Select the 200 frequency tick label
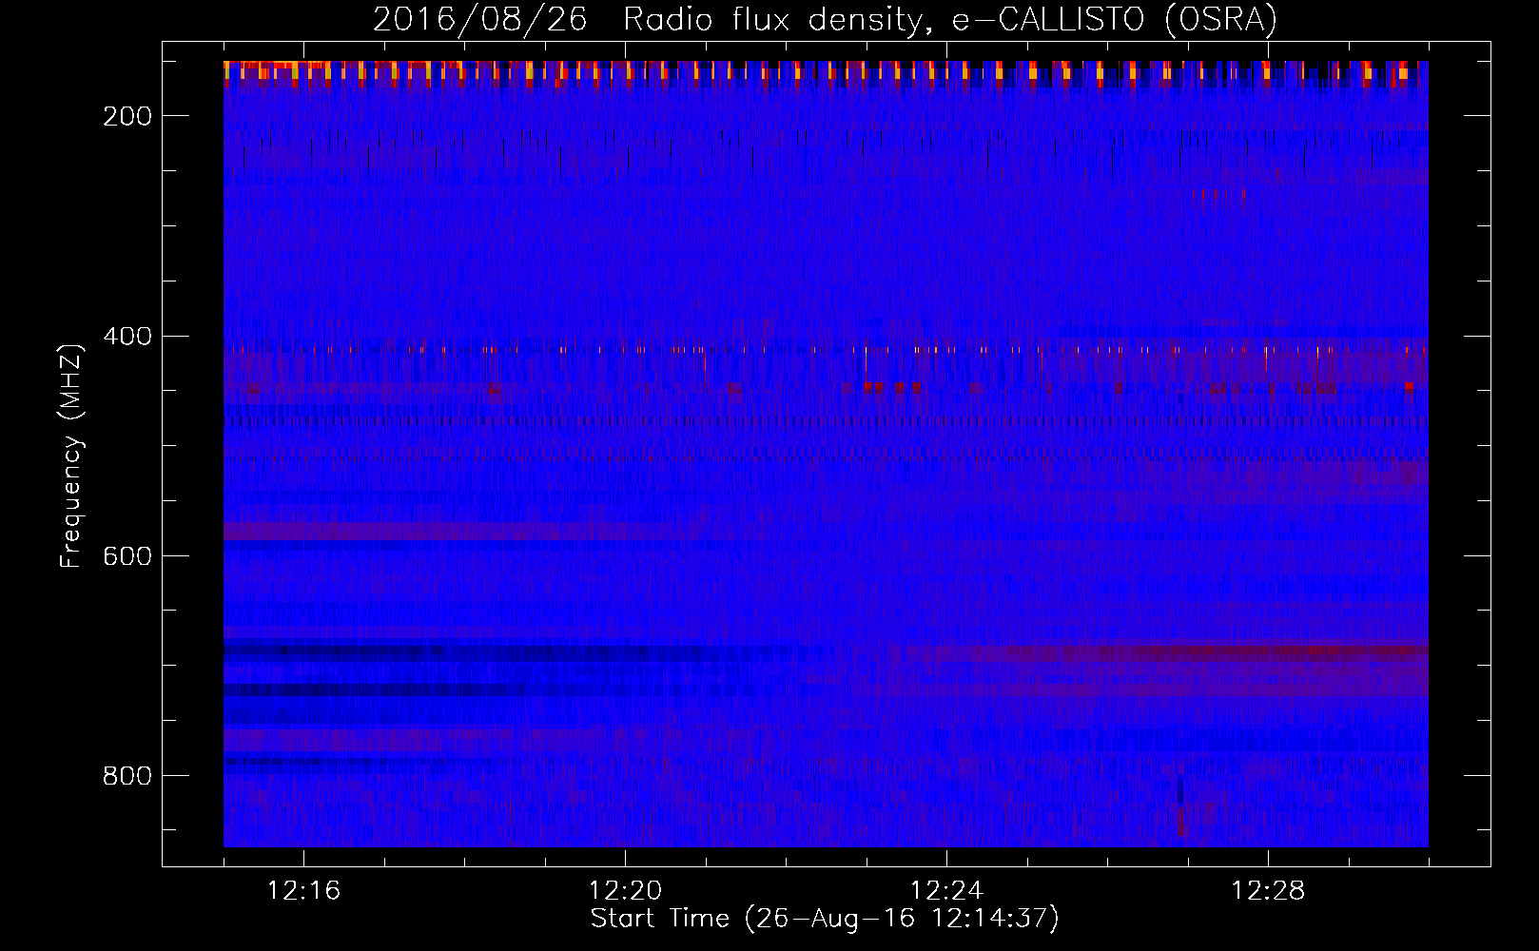Image resolution: width=1539 pixels, height=951 pixels. (127, 116)
